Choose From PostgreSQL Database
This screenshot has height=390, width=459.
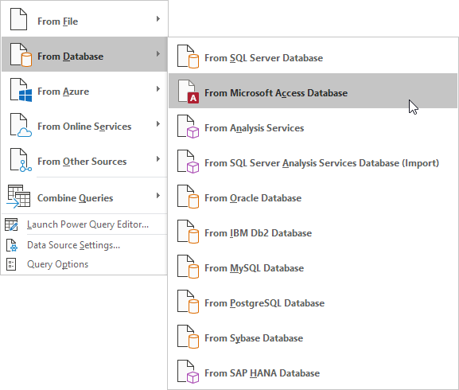click(313, 302)
